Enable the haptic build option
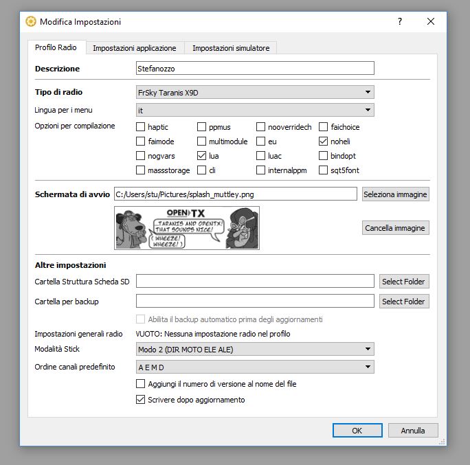This screenshot has height=465, width=470. pos(141,127)
